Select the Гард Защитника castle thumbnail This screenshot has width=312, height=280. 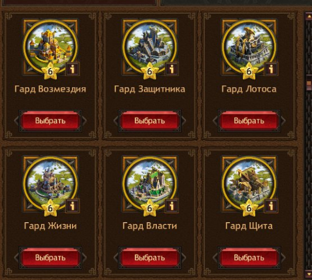tap(150, 46)
